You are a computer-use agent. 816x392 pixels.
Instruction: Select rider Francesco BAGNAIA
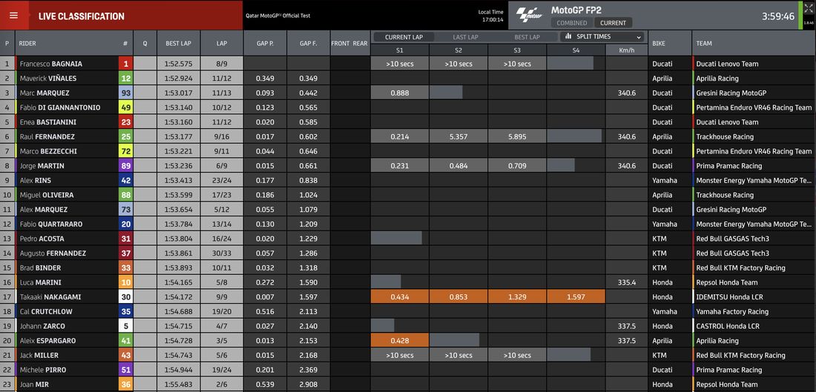click(50, 64)
